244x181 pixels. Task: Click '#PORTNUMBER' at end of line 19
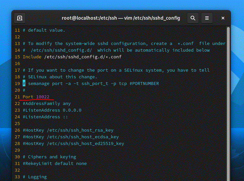(144, 84)
